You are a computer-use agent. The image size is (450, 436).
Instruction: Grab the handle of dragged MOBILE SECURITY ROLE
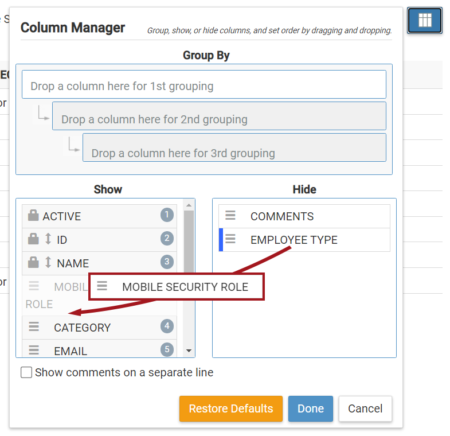(x=102, y=286)
